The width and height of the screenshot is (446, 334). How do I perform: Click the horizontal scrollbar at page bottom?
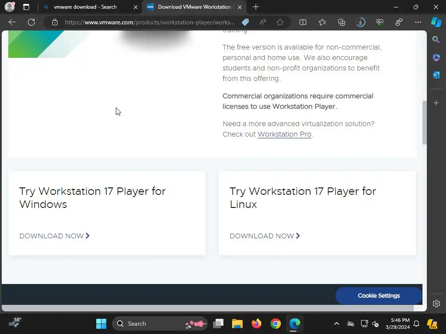(x=208, y=308)
